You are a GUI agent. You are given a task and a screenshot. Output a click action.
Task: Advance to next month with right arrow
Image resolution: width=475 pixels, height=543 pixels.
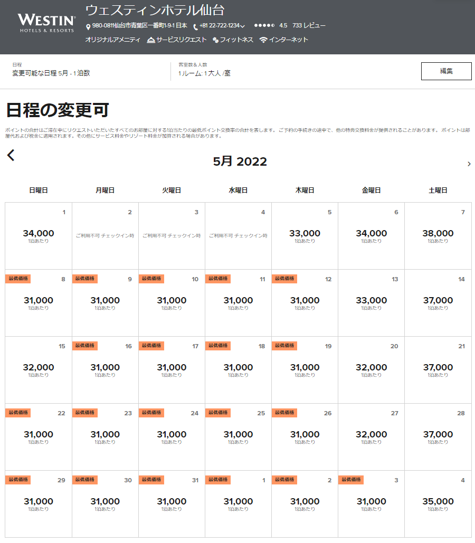(x=469, y=164)
